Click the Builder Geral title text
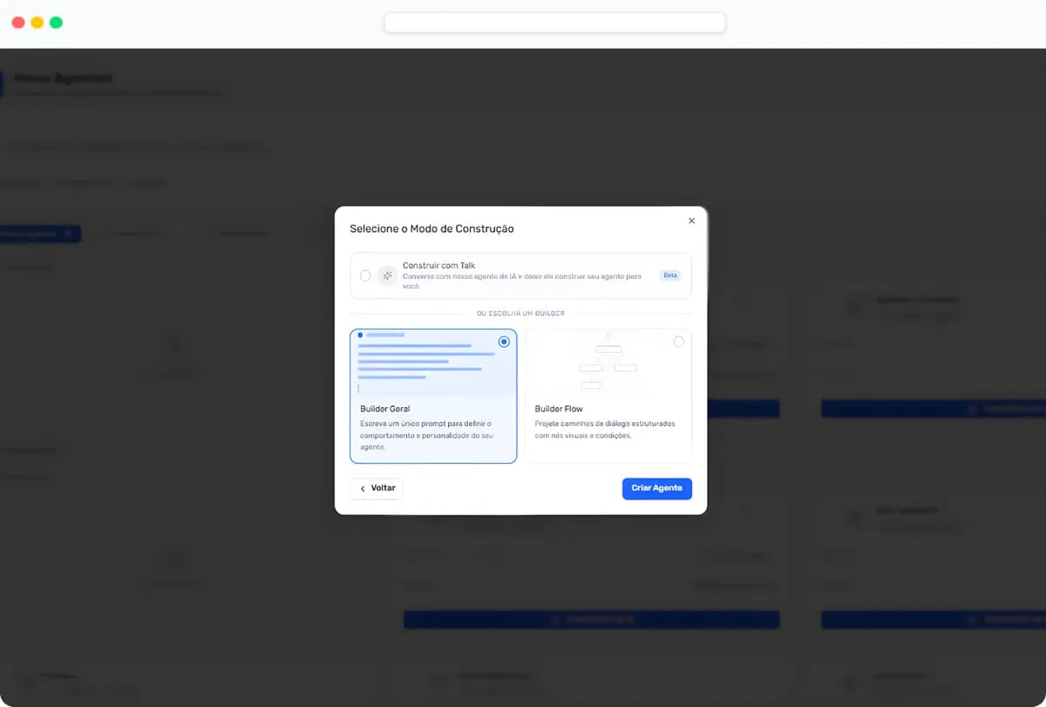The image size is (1046, 707). pyautogui.click(x=384, y=409)
